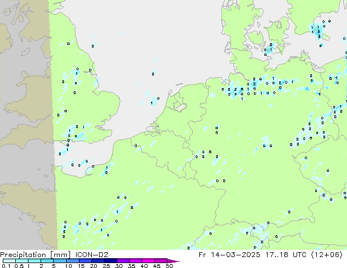
Task: Click the legend label '50'
Action: [170, 266]
